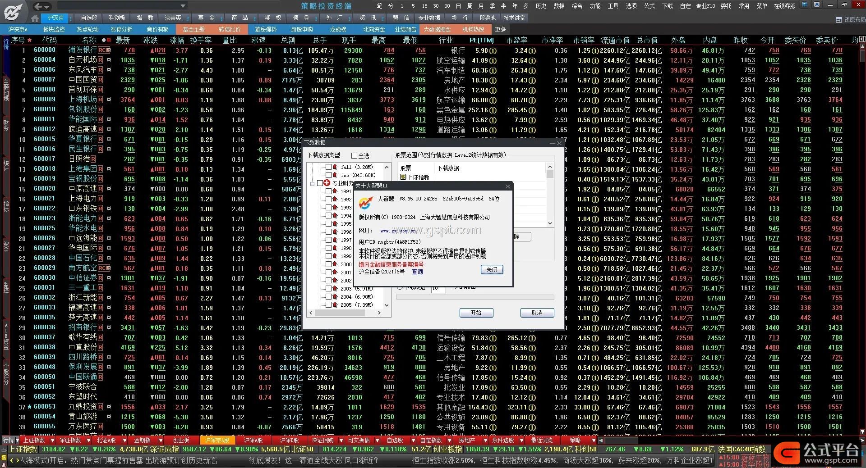
Task: Collapse the 专业财务 tree node
Action: (x=312, y=183)
